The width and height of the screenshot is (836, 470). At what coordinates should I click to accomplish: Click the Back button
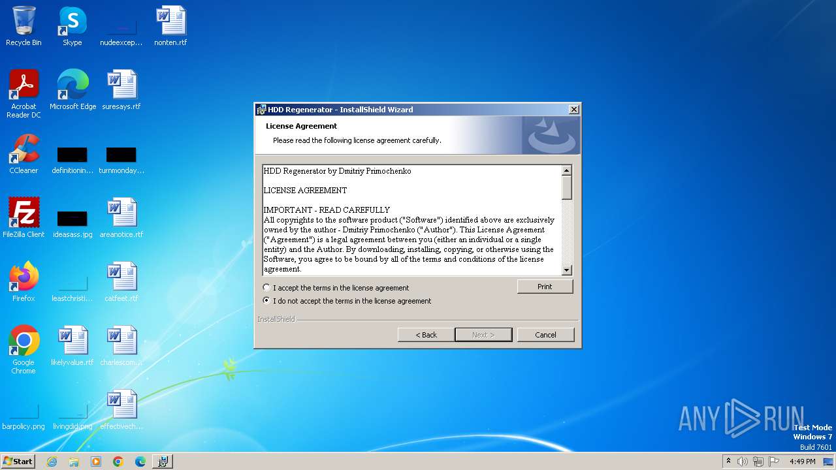[x=426, y=335]
